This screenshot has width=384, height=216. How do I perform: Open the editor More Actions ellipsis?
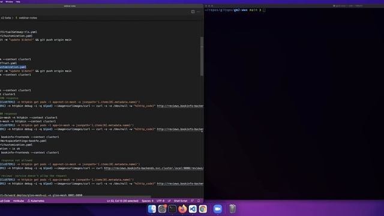click(199, 12)
